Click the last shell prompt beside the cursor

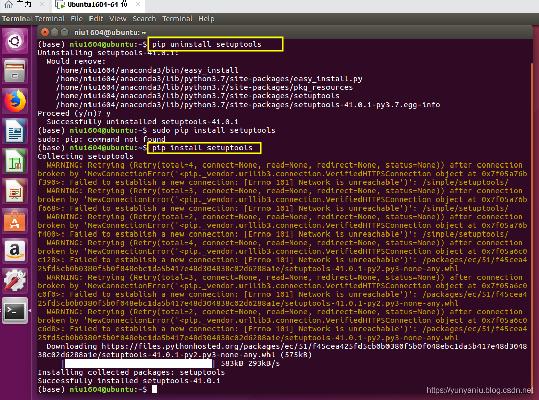(92, 389)
